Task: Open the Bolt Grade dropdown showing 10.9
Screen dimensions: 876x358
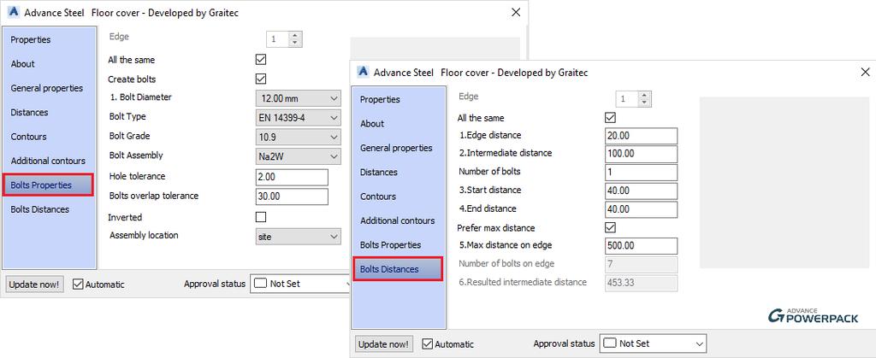Action: pos(299,137)
